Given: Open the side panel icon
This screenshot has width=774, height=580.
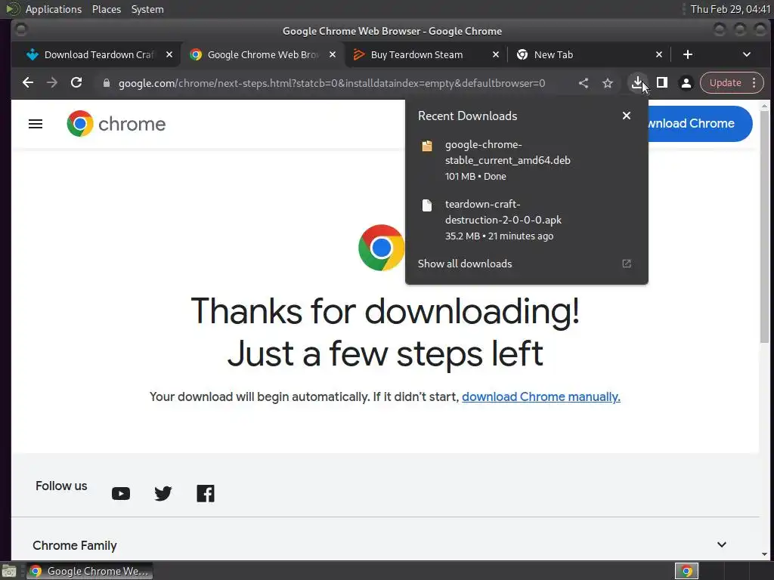Looking at the screenshot, I should (x=662, y=83).
